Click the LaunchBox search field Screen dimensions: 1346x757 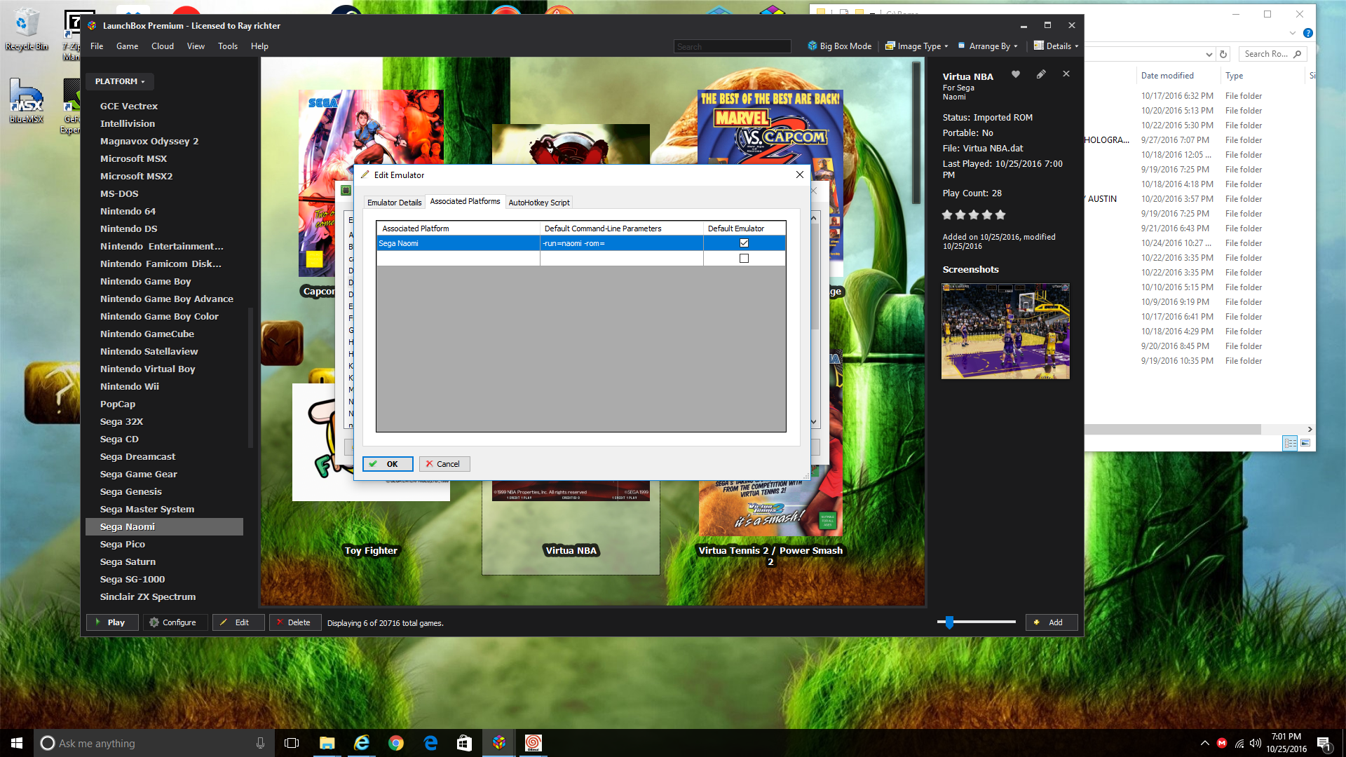(x=732, y=46)
